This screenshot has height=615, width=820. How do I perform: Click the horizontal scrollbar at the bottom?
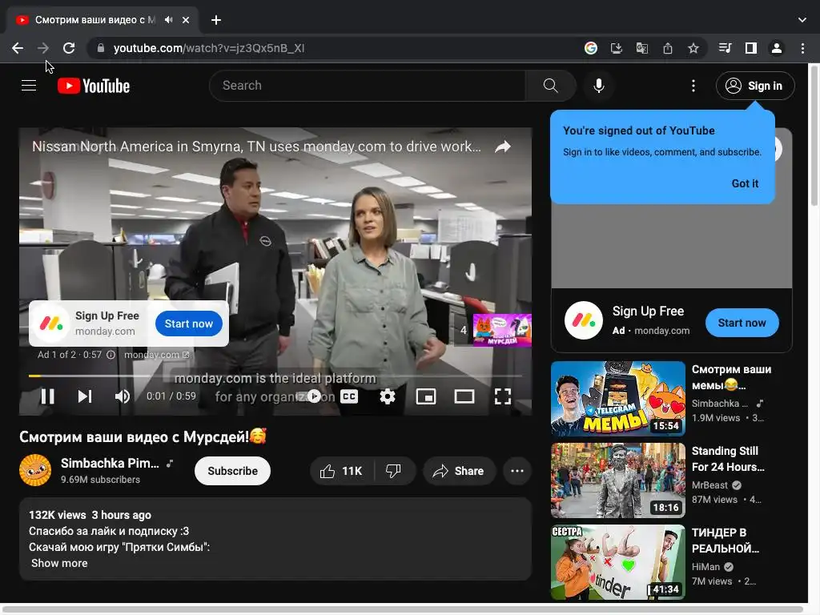pyautogui.click(x=403, y=609)
